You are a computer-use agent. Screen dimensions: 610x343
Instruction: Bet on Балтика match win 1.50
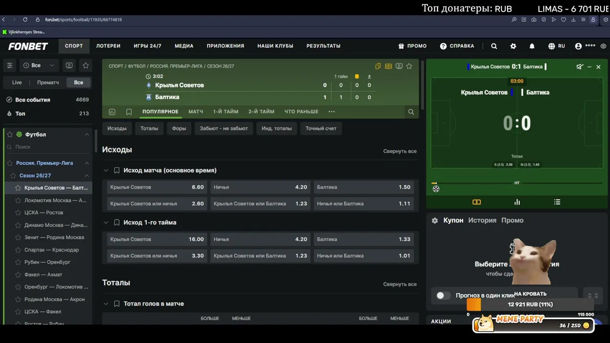tap(364, 187)
